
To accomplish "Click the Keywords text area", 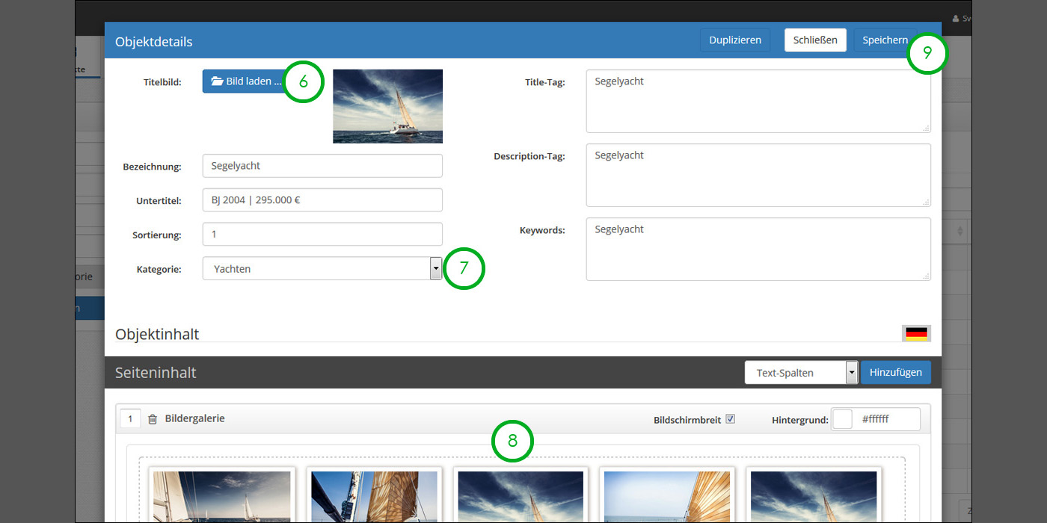I will (758, 249).
